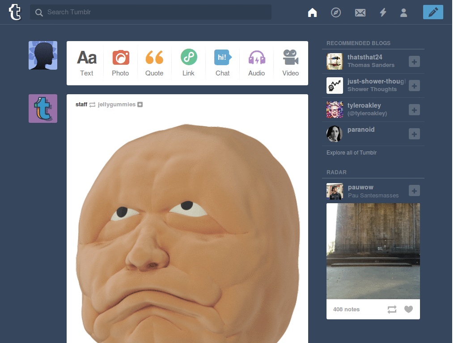458x343 pixels.
Task: Click the Search Tumblr field
Action: click(150, 12)
